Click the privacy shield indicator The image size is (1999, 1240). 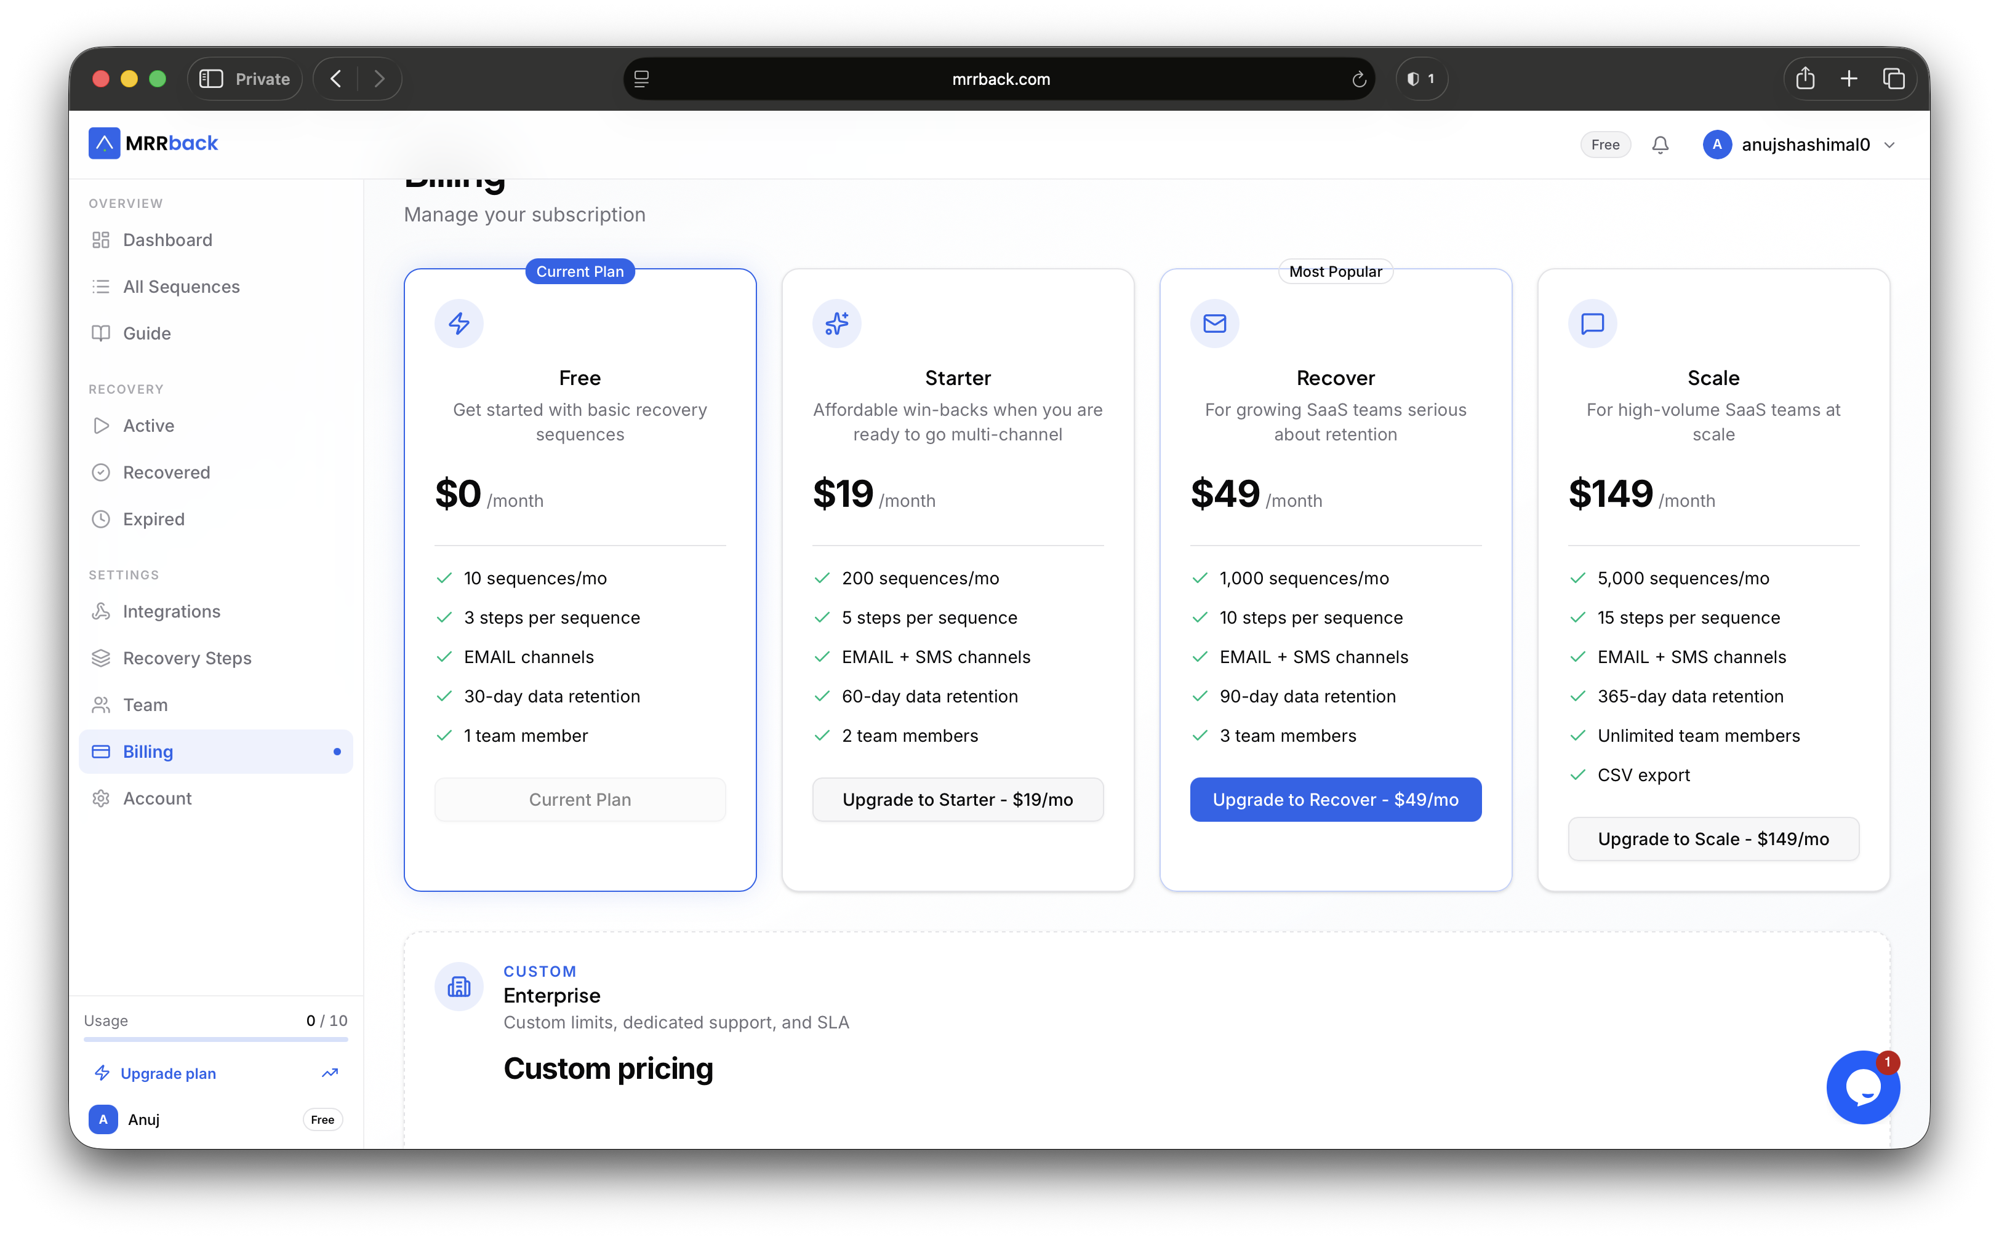(1421, 79)
